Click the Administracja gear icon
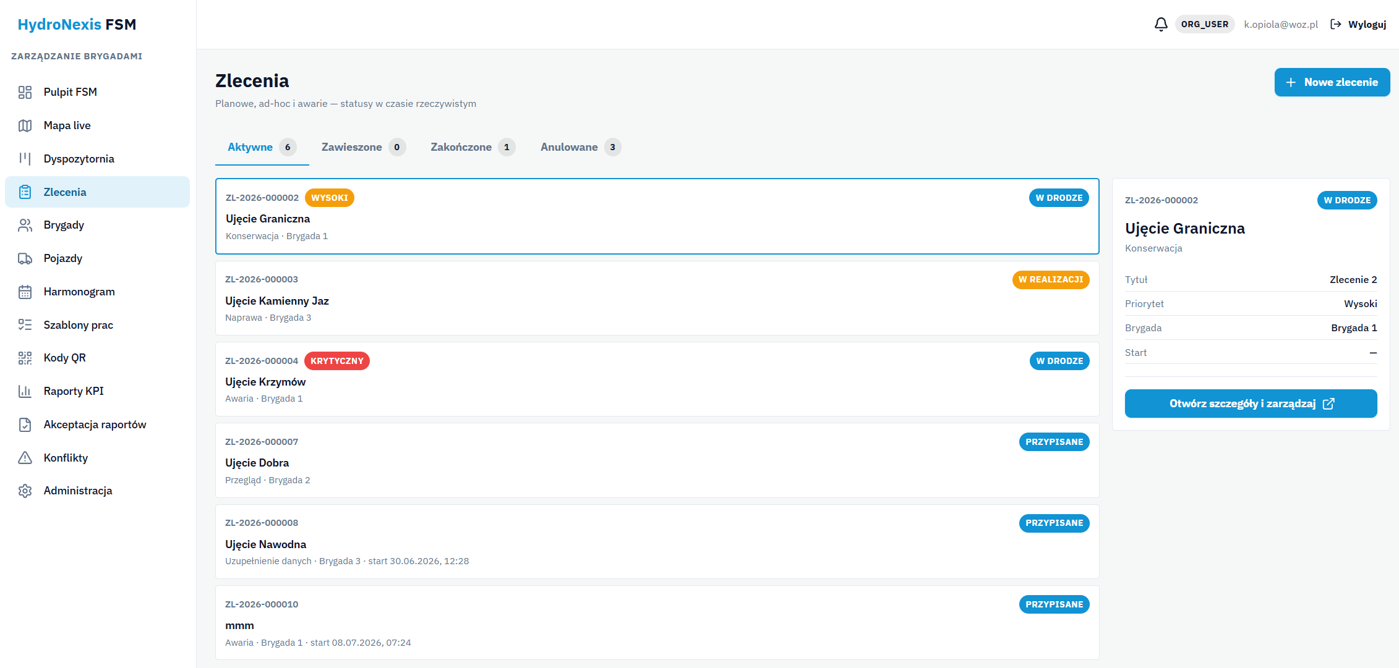The image size is (1399, 668). [x=25, y=491]
